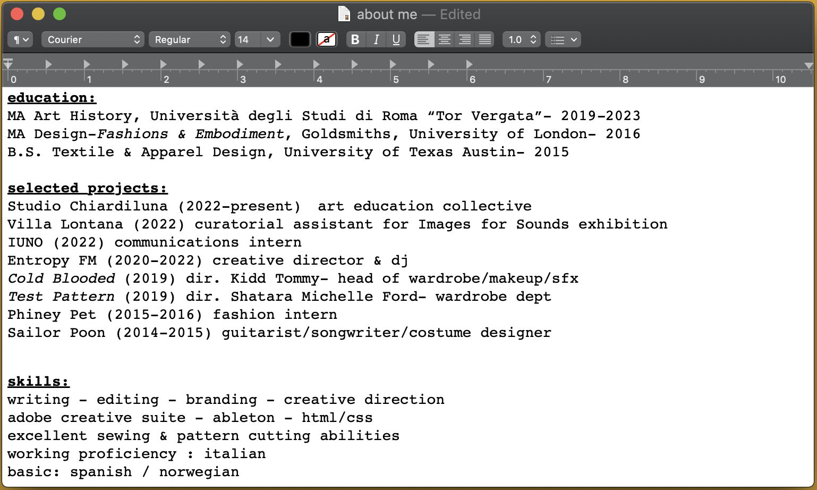This screenshot has height=490, width=817.
Task: Align text left
Action: tap(424, 39)
